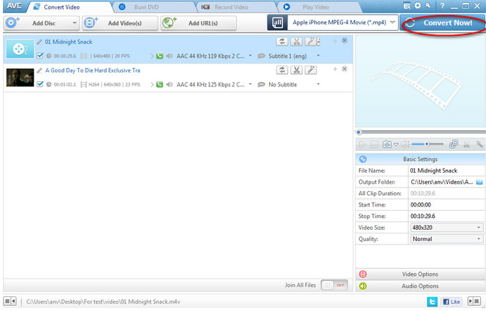Remove A Good Day To Die Hard with X icon
The image size is (486, 311).
click(345, 69)
